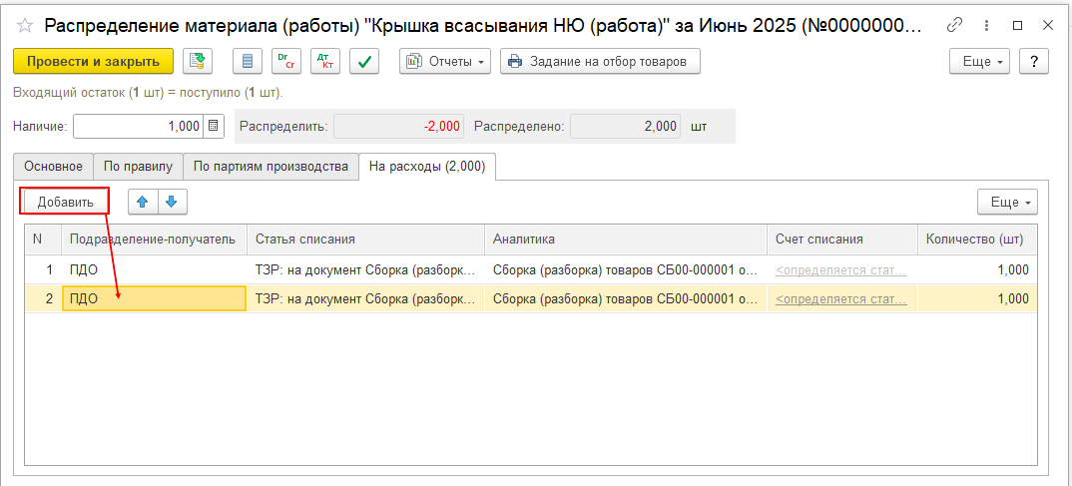This screenshot has height=486, width=1072.
Task: Copy link using the chain icon
Action: [x=955, y=25]
